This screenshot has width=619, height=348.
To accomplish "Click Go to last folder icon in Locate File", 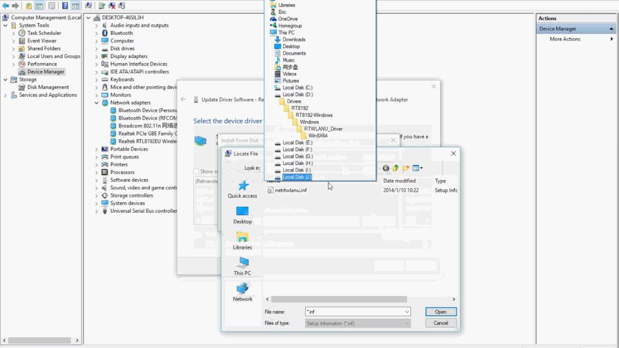I will coord(386,168).
